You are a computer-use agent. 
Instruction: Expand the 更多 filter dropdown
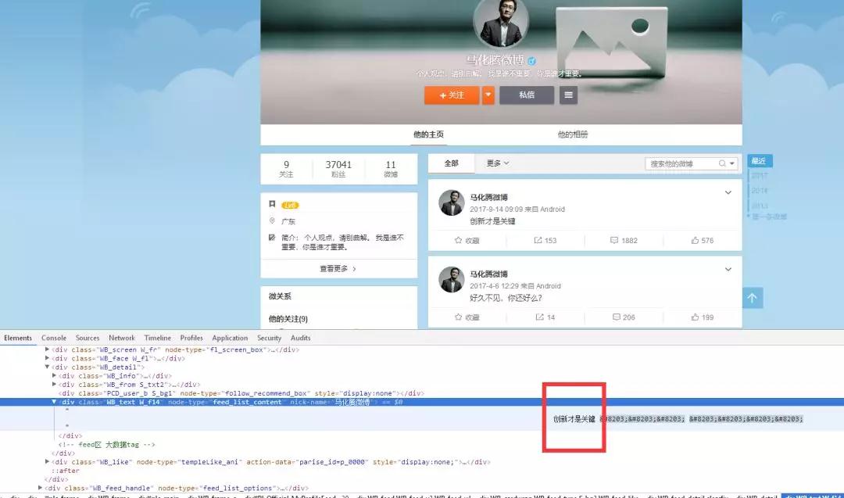[497, 163]
